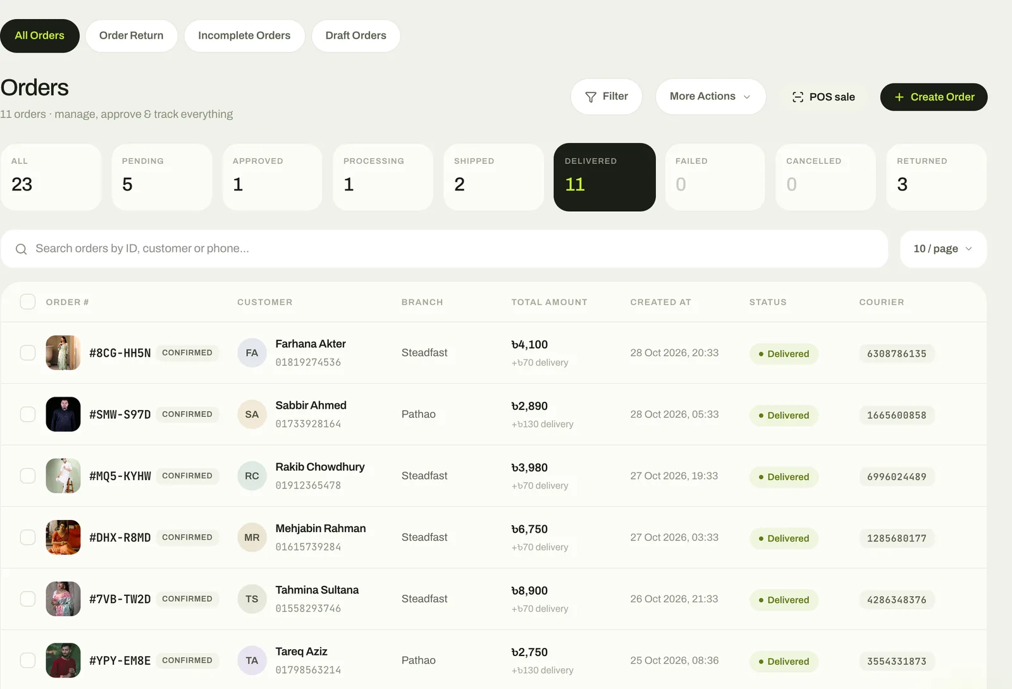
Task: Select checkbox for order #MQ5-KYHW
Action: coord(28,476)
